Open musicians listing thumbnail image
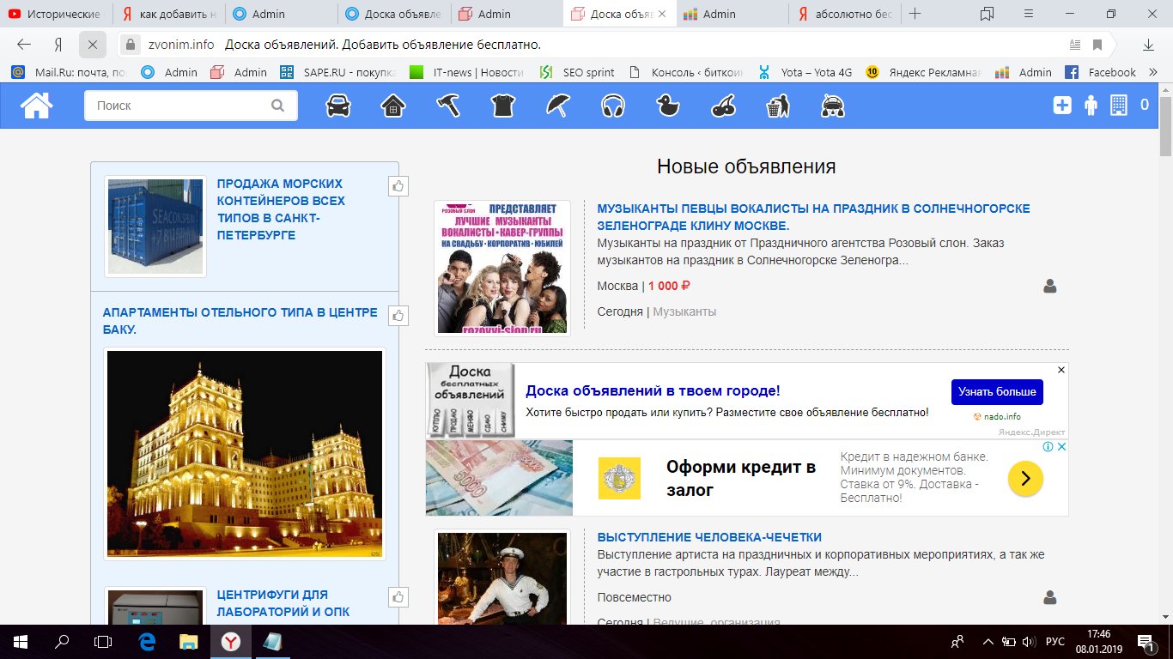This screenshot has height=659, width=1173. point(502,268)
